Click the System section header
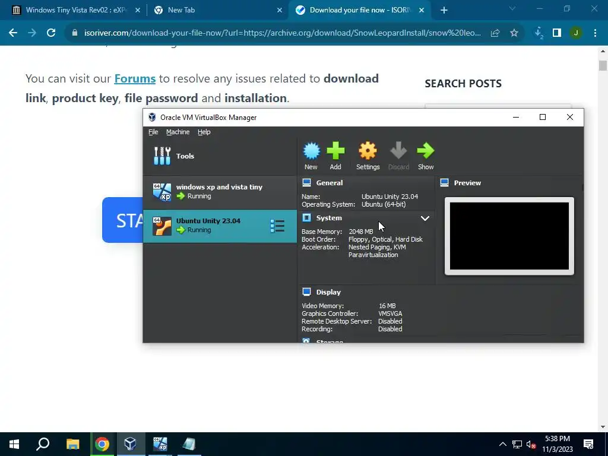 pyautogui.click(x=329, y=218)
